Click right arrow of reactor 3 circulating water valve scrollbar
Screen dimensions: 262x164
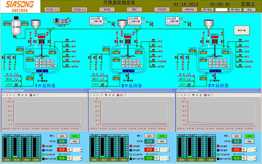tap(255, 158)
